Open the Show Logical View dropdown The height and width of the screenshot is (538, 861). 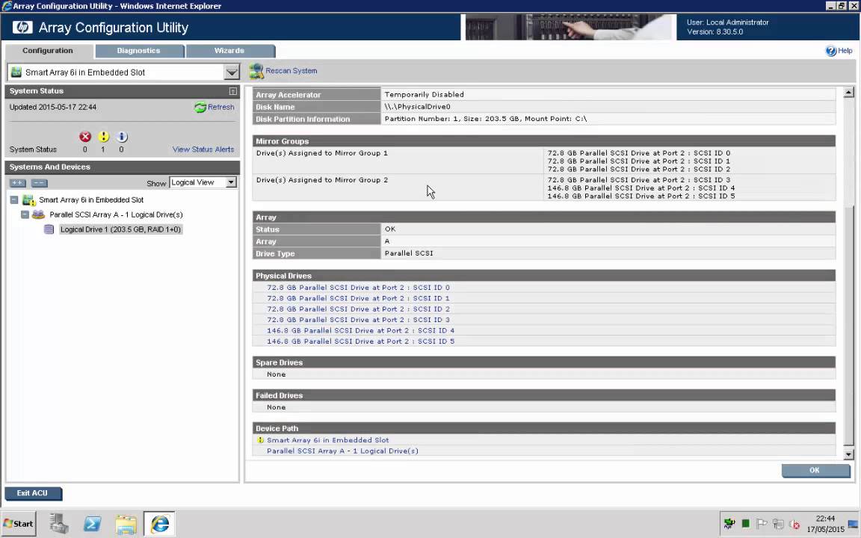(x=231, y=182)
